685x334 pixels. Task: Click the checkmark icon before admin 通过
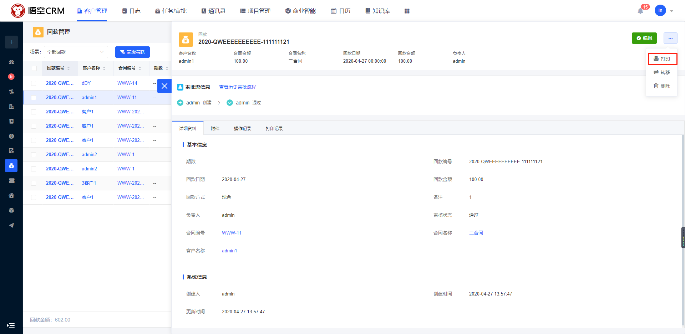[230, 103]
